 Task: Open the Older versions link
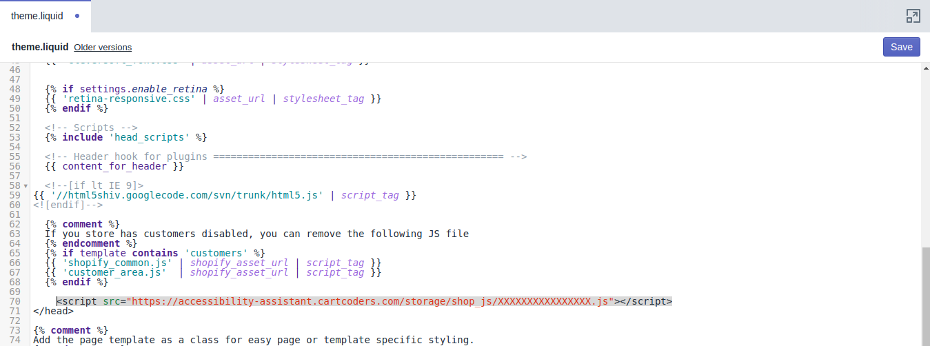tap(103, 48)
